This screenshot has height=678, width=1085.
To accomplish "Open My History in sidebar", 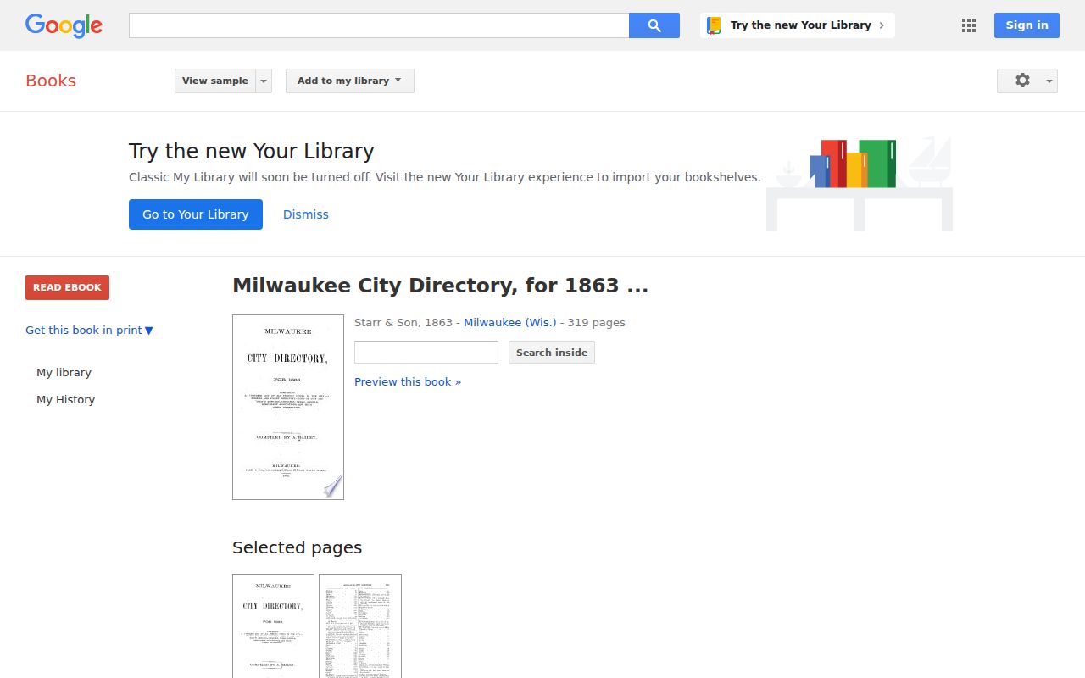I will tap(65, 400).
